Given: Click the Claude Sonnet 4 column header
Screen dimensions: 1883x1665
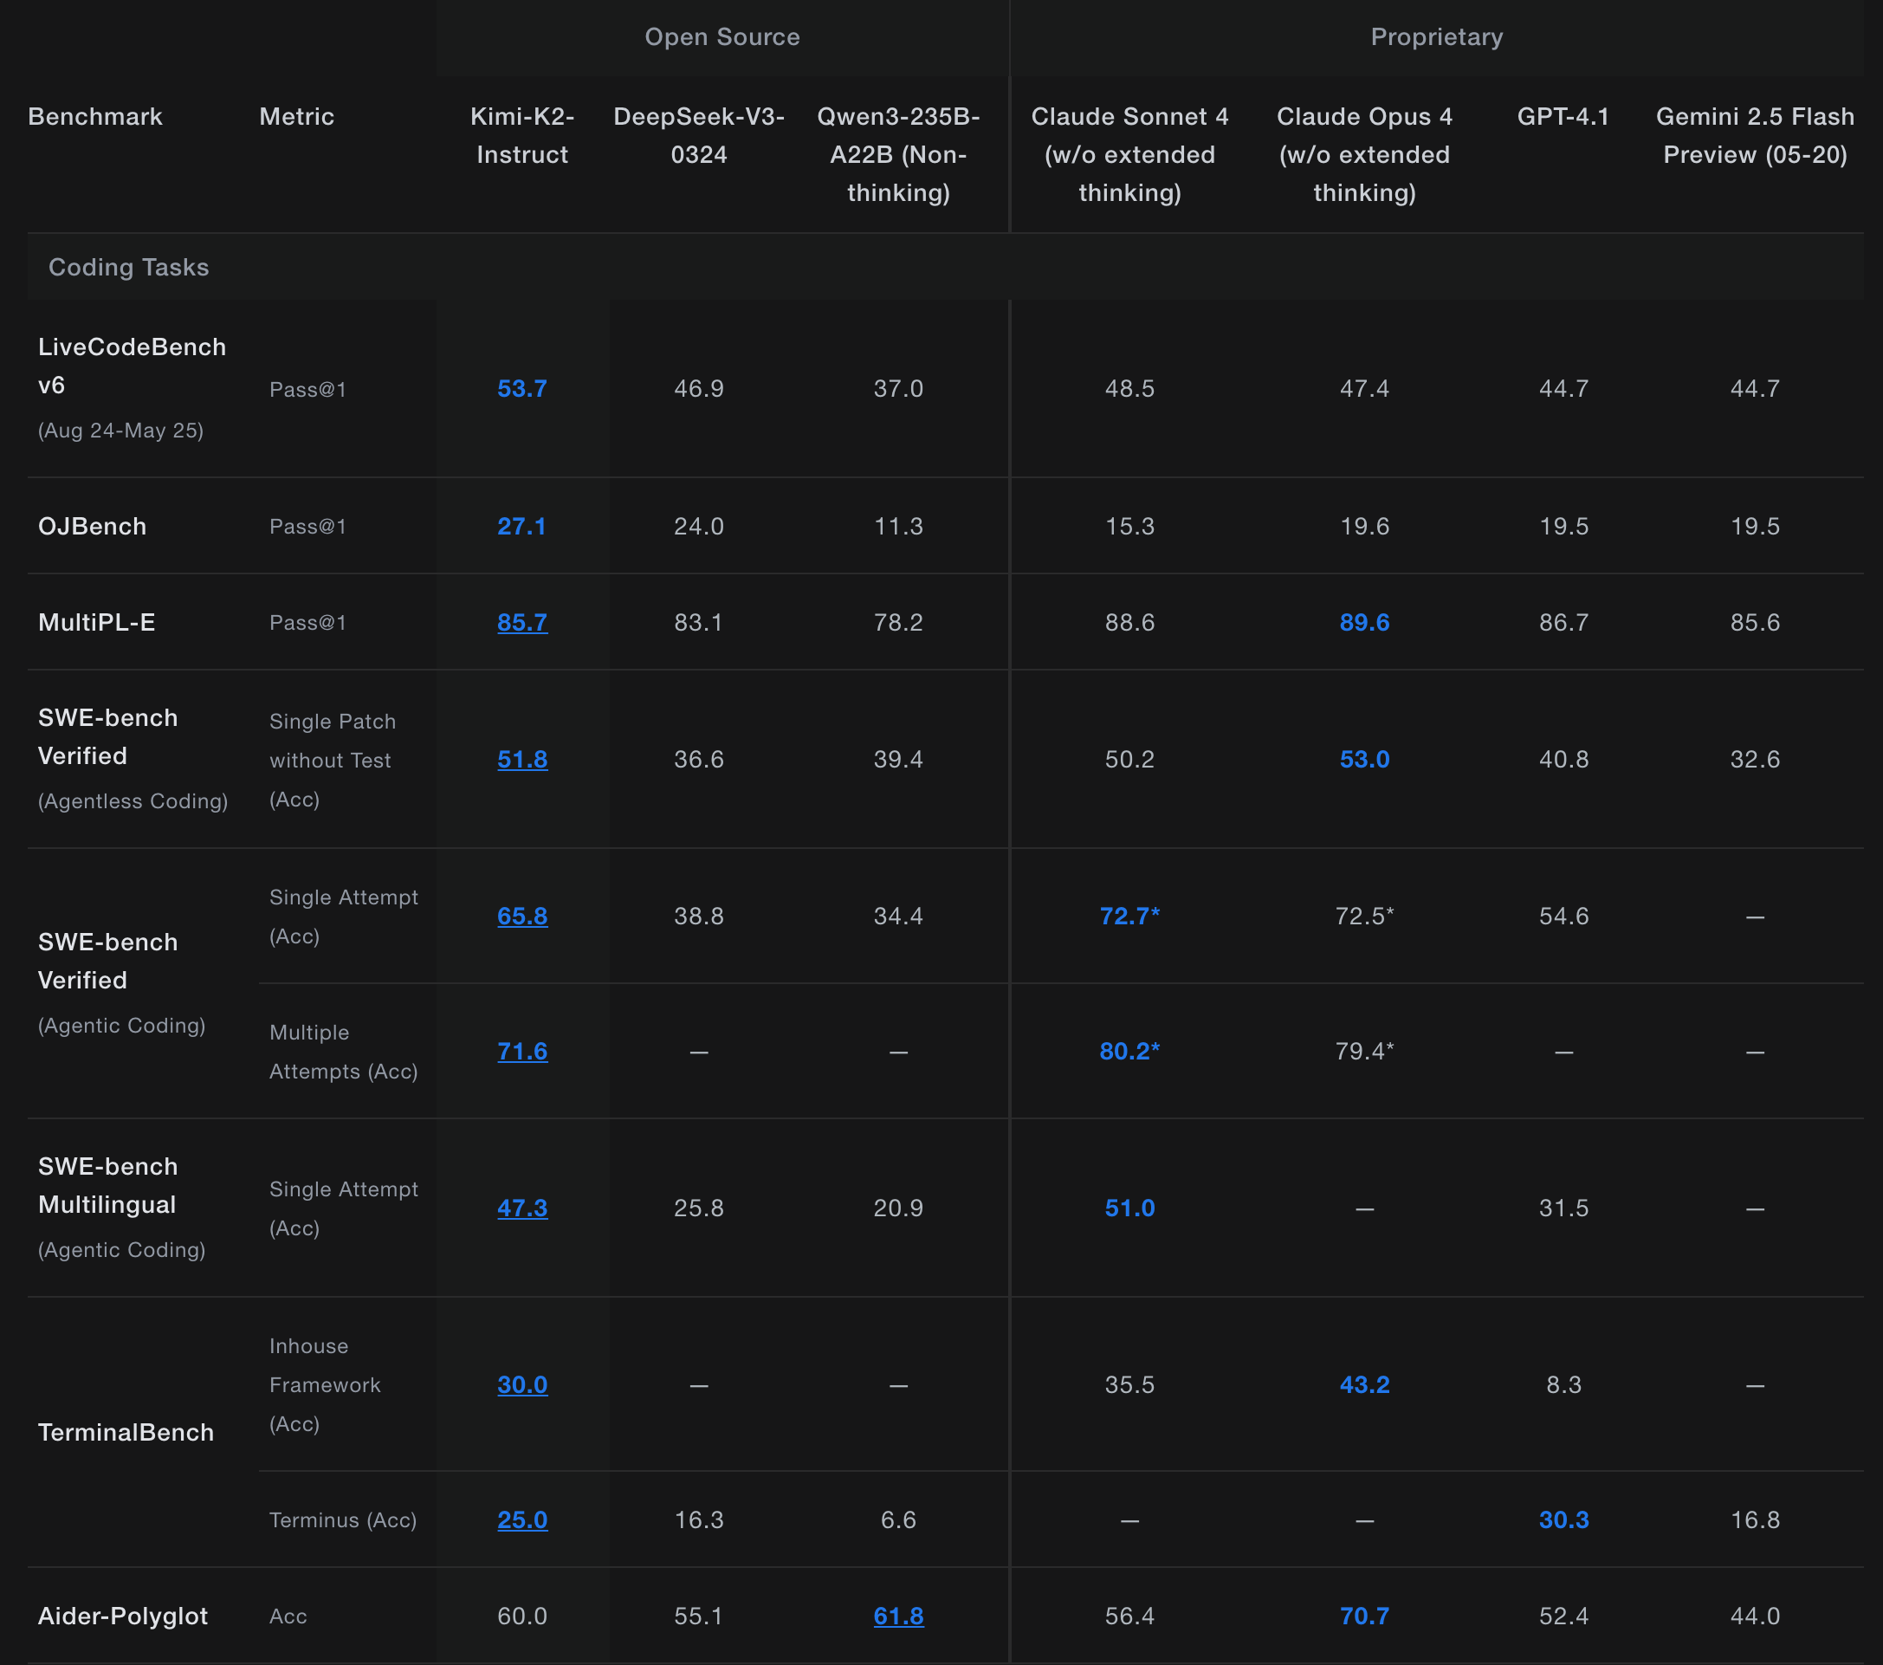Looking at the screenshot, I should (1129, 154).
